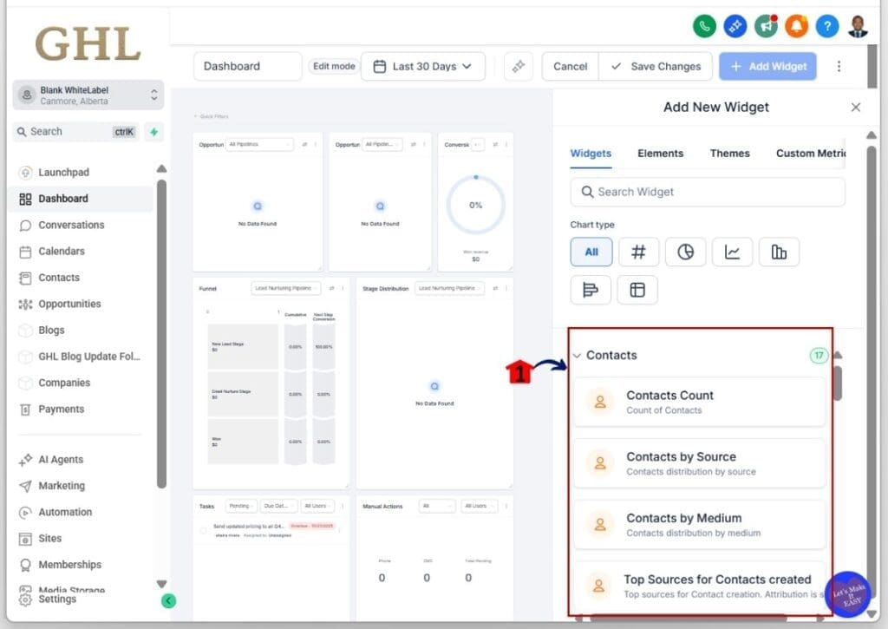
Task: Select the horizontal bar chart type filter
Action: point(591,290)
